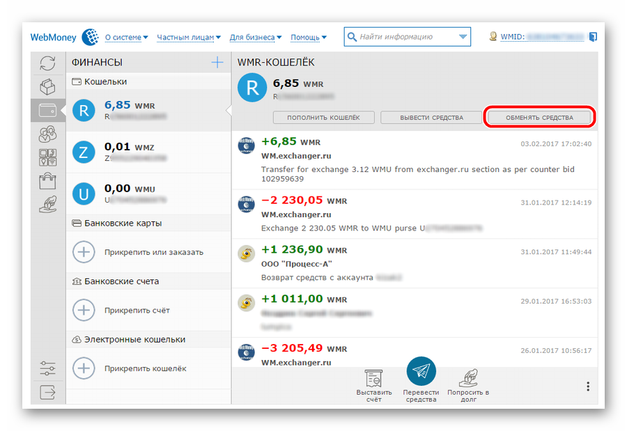
Task: Select the 0,00 WMU wallet balance
Action: tap(130, 188)
